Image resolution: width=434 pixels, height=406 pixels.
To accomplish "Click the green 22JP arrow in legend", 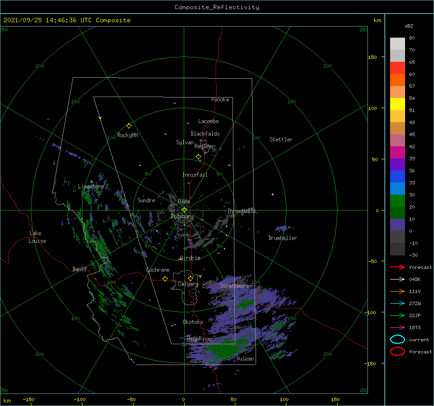I will coord(397,315).
